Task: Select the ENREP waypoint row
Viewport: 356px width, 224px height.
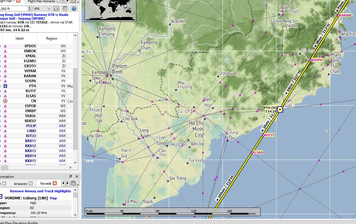Action: 37,111
